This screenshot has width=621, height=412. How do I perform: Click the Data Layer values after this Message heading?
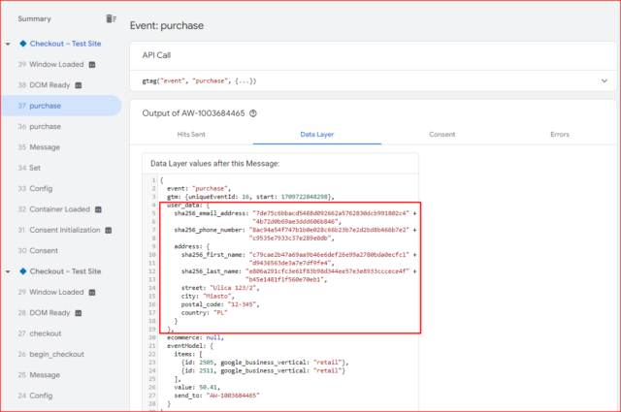point(215,164)
